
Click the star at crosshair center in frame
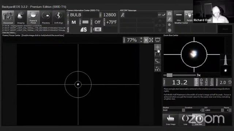(x=78, y=84)
